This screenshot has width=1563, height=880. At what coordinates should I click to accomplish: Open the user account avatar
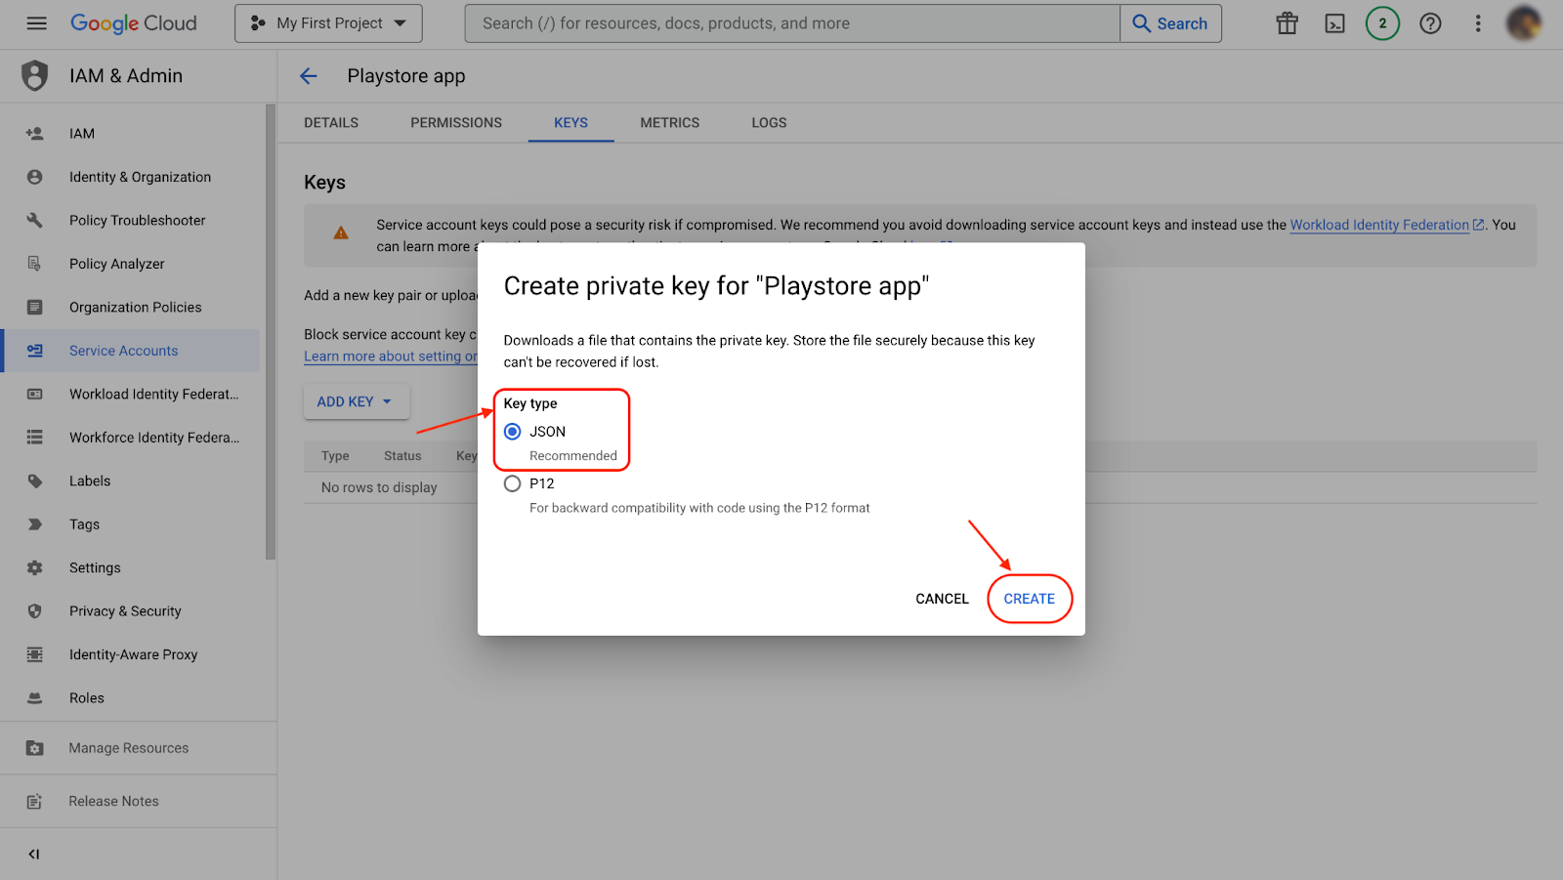point(1524,23)
